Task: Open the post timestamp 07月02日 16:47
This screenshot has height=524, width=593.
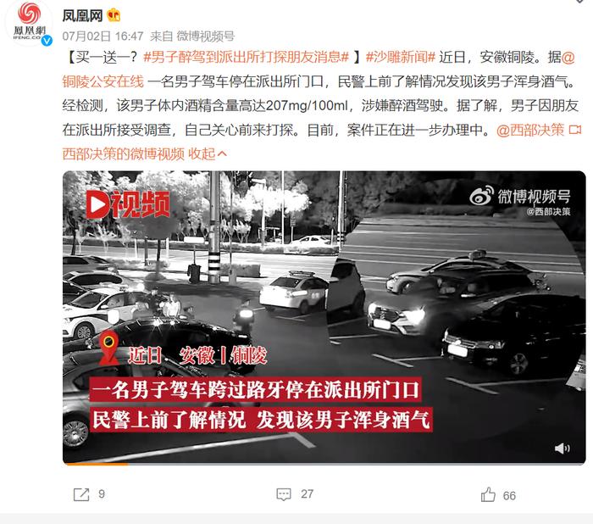Action: pyautogui.click(x=103, y=36)
